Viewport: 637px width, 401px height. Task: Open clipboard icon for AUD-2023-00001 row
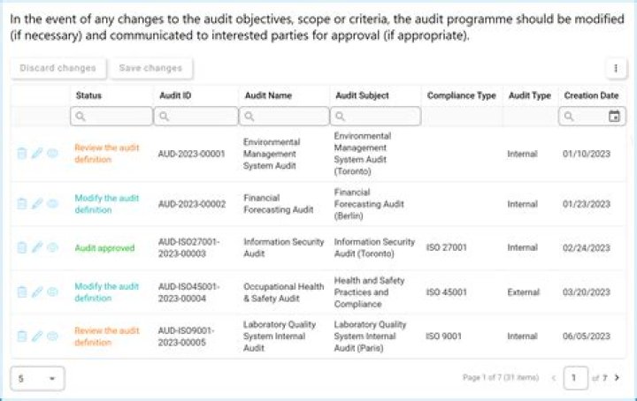click(22, 154)
